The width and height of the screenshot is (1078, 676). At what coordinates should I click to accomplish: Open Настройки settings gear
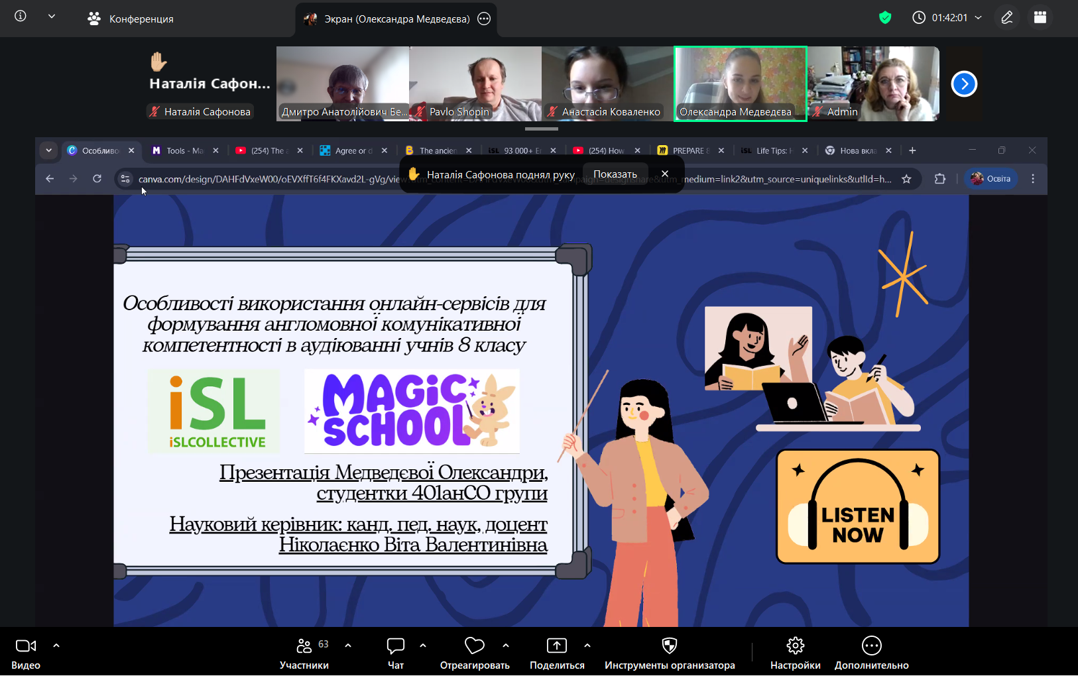pyautogui.click(x=796, y=653)
